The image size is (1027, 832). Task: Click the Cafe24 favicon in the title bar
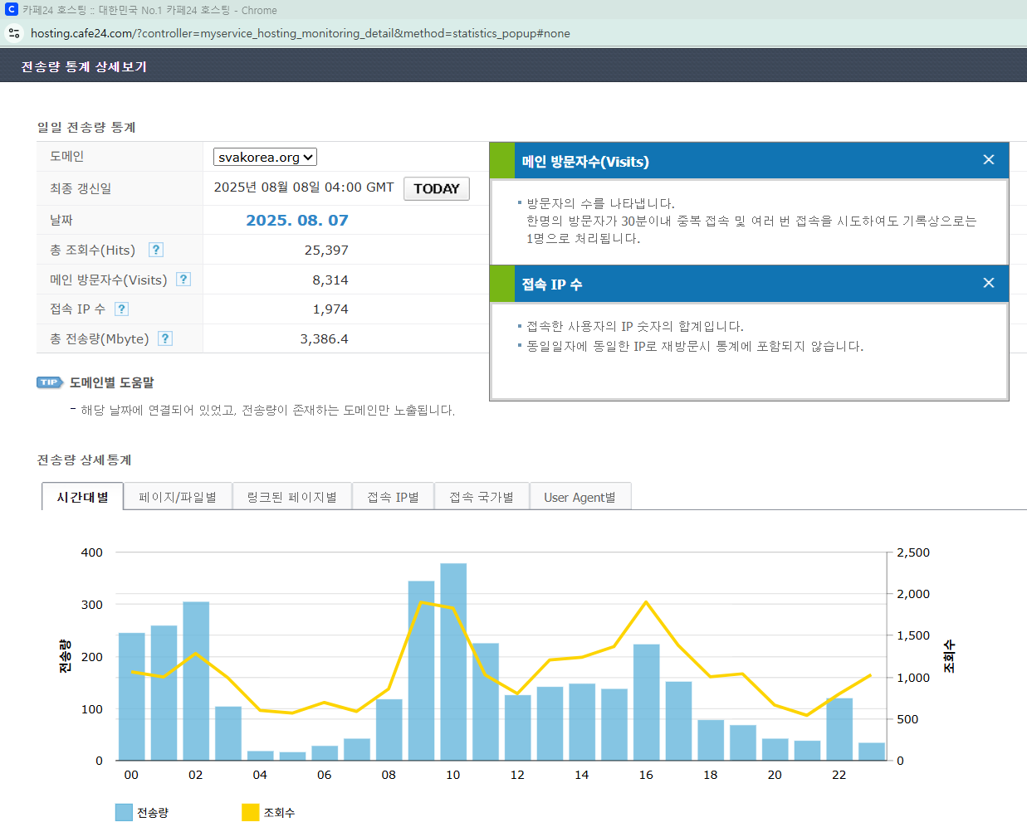click(x=11, y=10)
